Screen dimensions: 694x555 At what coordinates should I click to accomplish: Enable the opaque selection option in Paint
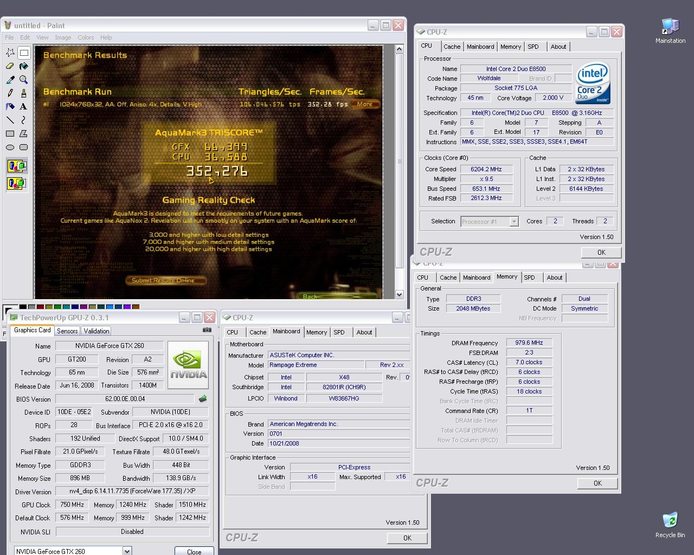pos(17,166)
